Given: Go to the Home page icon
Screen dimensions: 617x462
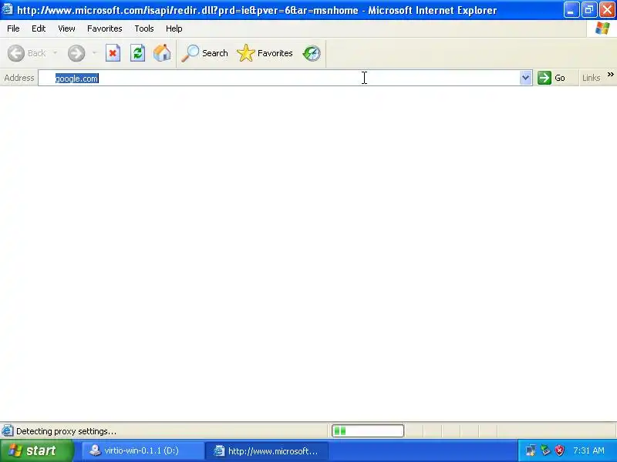Looking at the screenshot, I should pos(162,53).
